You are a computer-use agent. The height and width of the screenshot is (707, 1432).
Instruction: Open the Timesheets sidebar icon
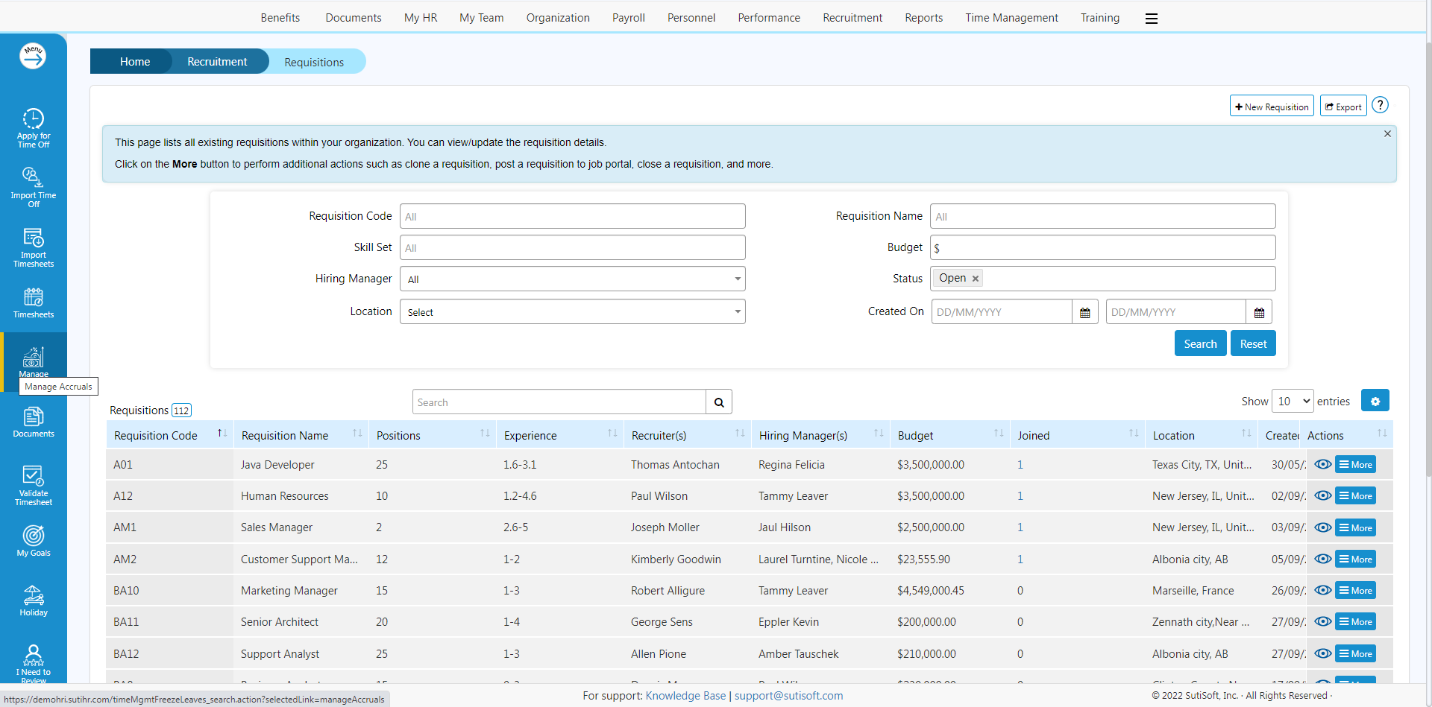click(x=34, y=302)
